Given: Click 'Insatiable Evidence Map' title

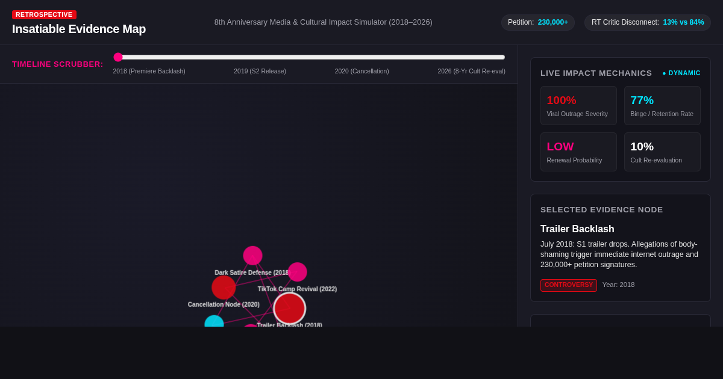Looking at the screenshot, I should tap(79, 29).
